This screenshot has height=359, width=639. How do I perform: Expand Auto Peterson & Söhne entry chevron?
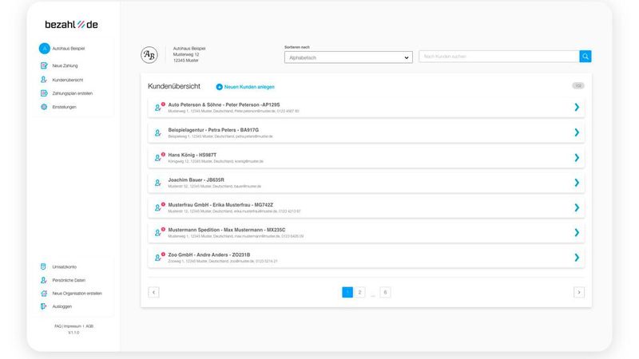(577, 108)
